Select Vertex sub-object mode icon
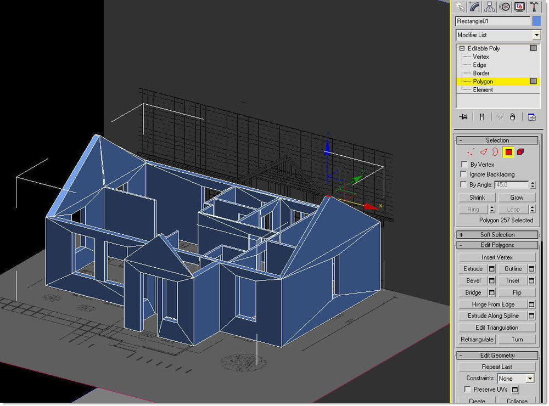The height and width of the screenshot is (406, 549). 471,152
